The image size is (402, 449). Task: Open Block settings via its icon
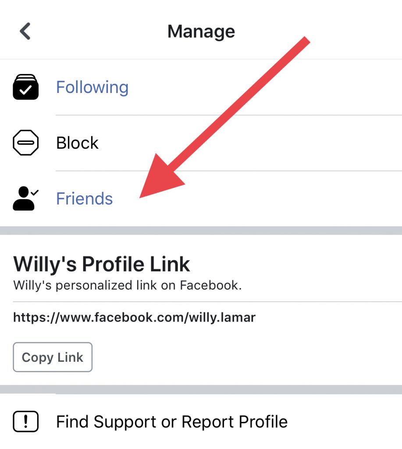(26, 143)
